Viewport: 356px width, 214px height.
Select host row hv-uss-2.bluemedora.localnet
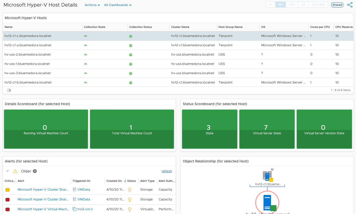coord(178,55)
